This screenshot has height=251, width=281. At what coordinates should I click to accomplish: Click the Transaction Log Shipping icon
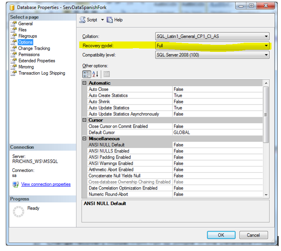pos(13,73)
